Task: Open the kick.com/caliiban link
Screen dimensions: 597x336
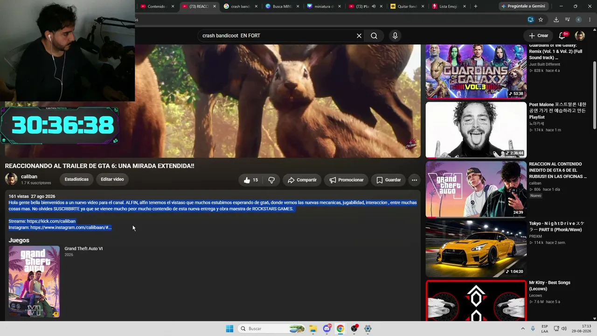Action: coord(51,221)
